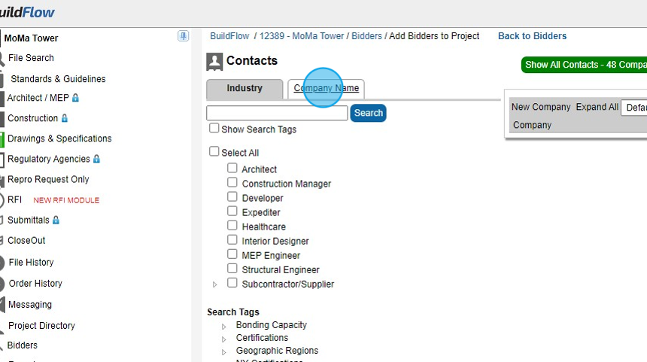Image resolution: width=647 pixels, height=362 pixels.
Task: Tick the Interior Designer checkbox
Action: (x=232, y=240)
